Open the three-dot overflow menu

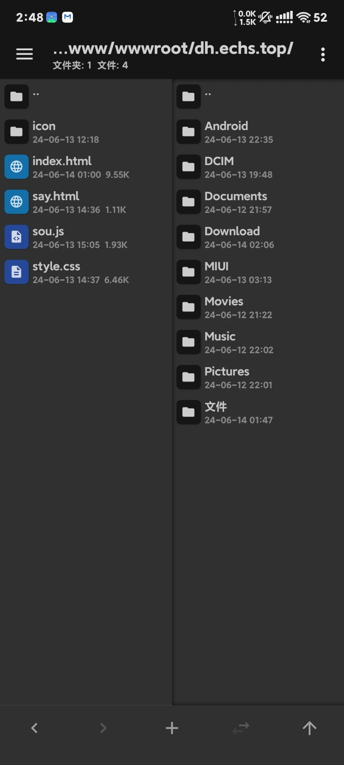click(323, 55)
